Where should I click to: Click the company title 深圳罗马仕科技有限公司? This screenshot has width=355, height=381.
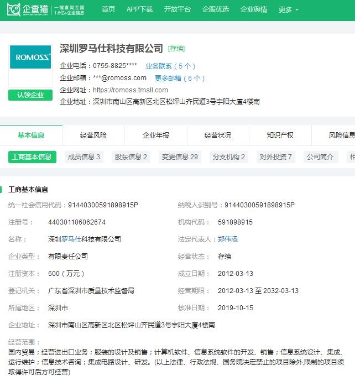112,48
